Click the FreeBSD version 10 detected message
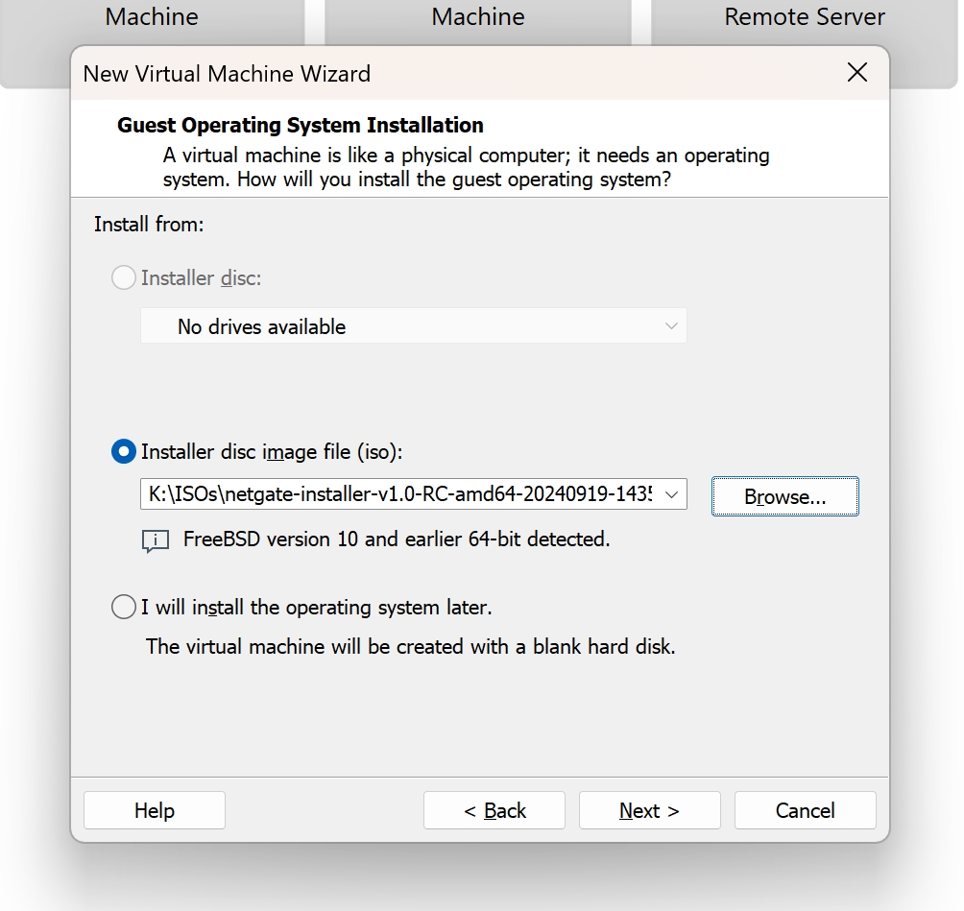This screenshot has height=911, width=964. pyautogui.click(x=397, y=539)
